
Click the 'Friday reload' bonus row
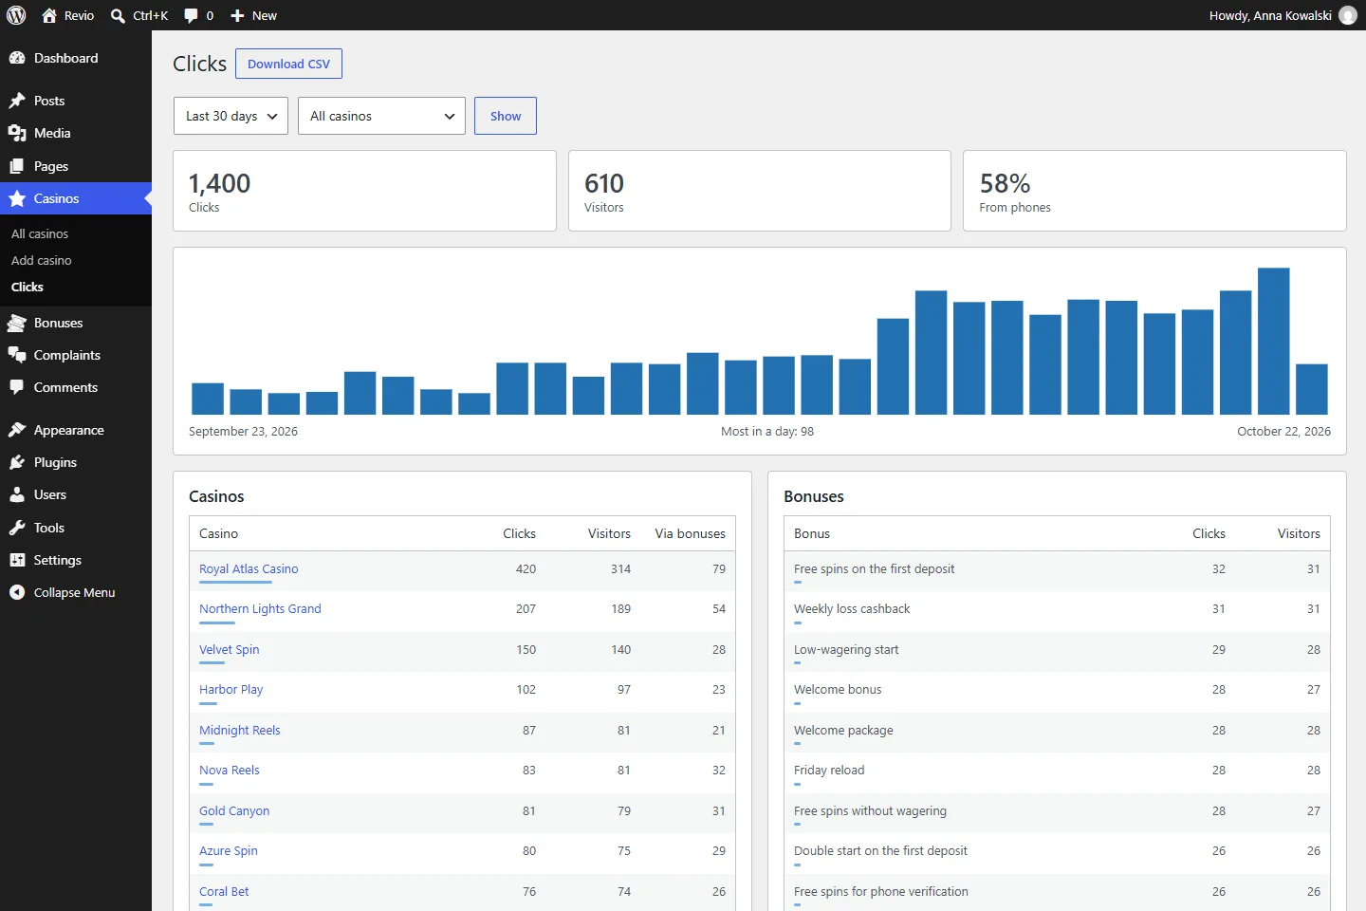tap(1057, 772)
